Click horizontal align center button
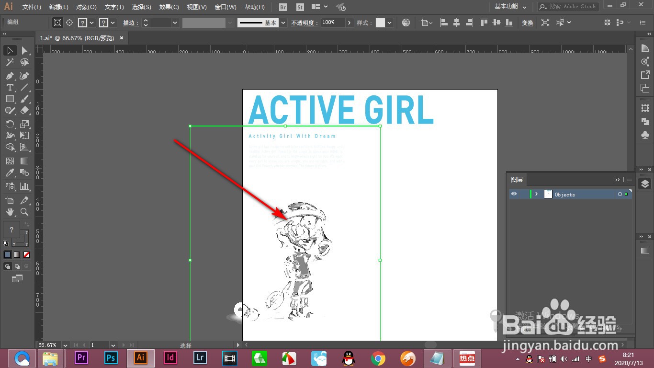The image size is (654, 368). 456,23
